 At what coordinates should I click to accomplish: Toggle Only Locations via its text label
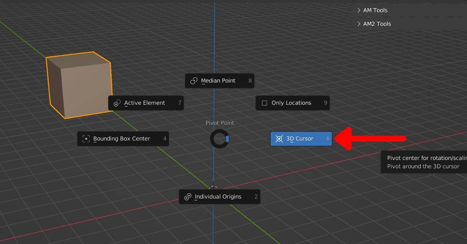pyautogui.click(x=291, y=103)
